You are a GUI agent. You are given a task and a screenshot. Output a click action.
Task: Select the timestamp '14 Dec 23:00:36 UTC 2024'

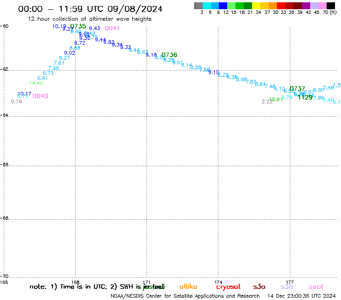click(301, 296)
